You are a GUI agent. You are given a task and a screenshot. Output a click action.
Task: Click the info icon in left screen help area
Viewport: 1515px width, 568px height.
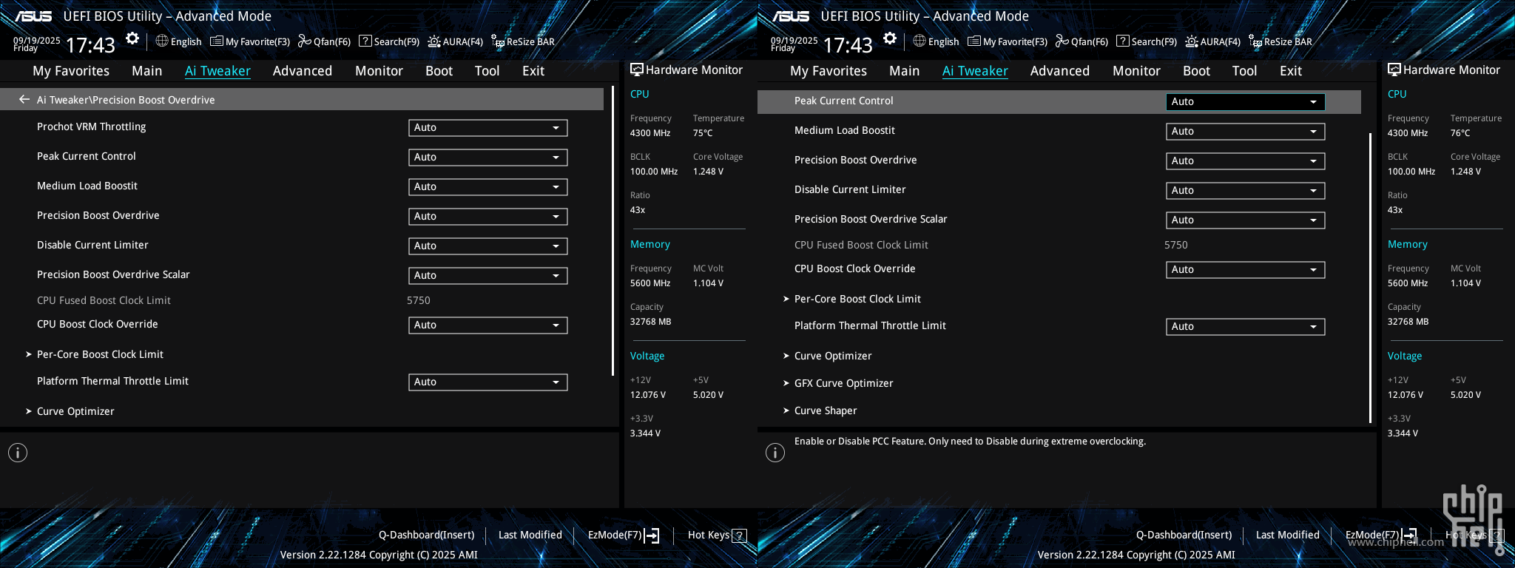coord(18,453)
